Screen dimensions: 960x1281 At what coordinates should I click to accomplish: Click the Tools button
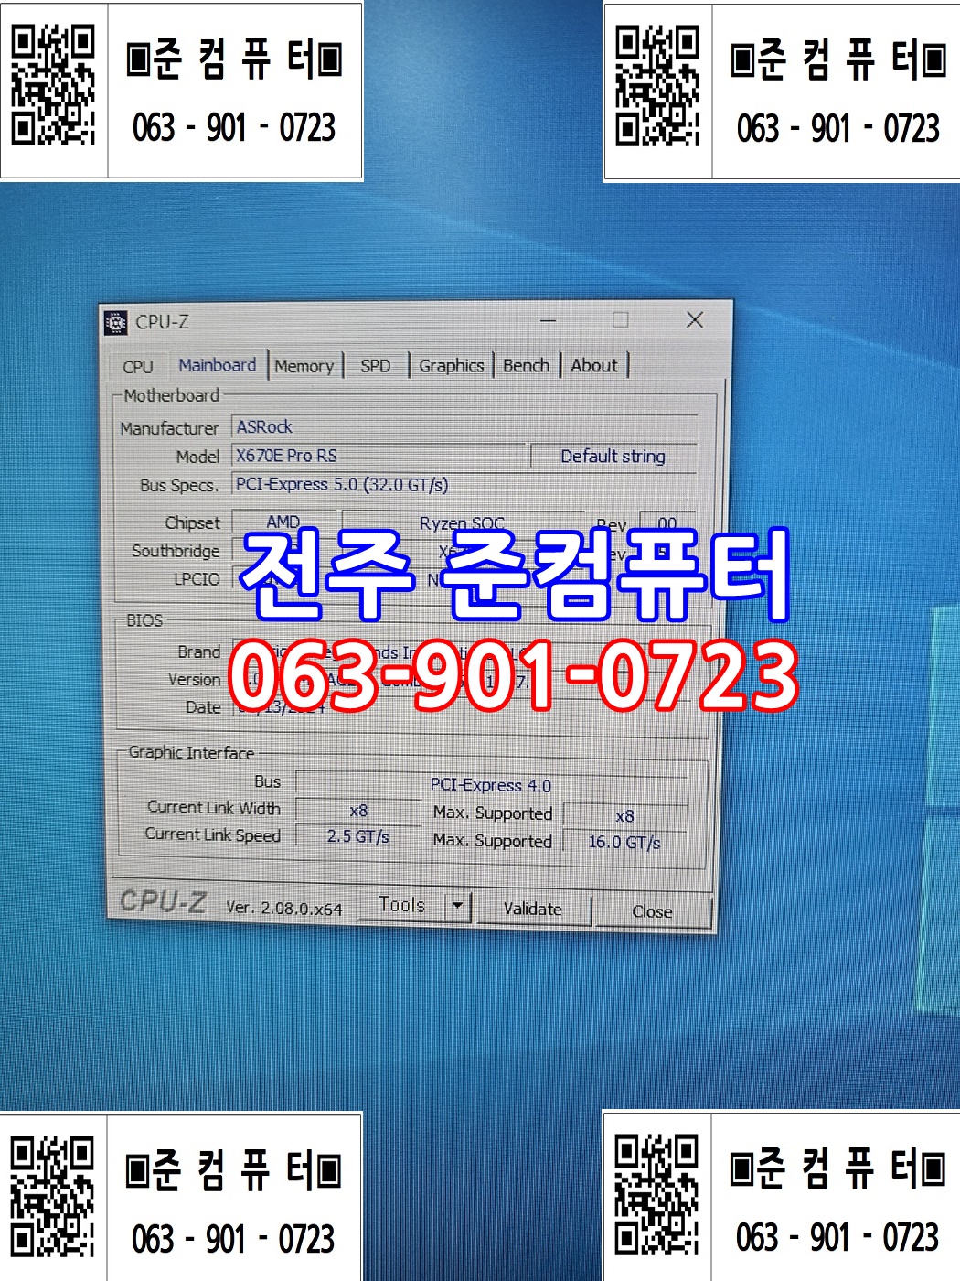402,906
